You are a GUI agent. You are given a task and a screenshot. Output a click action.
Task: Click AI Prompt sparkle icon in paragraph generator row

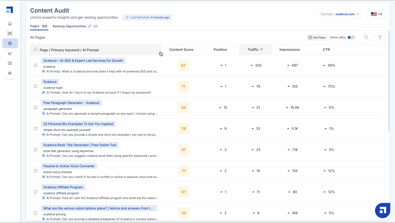[x=43, y=114]
